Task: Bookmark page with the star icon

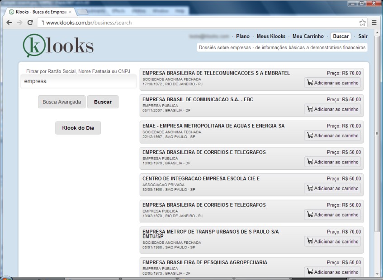Action: [362, 23]
